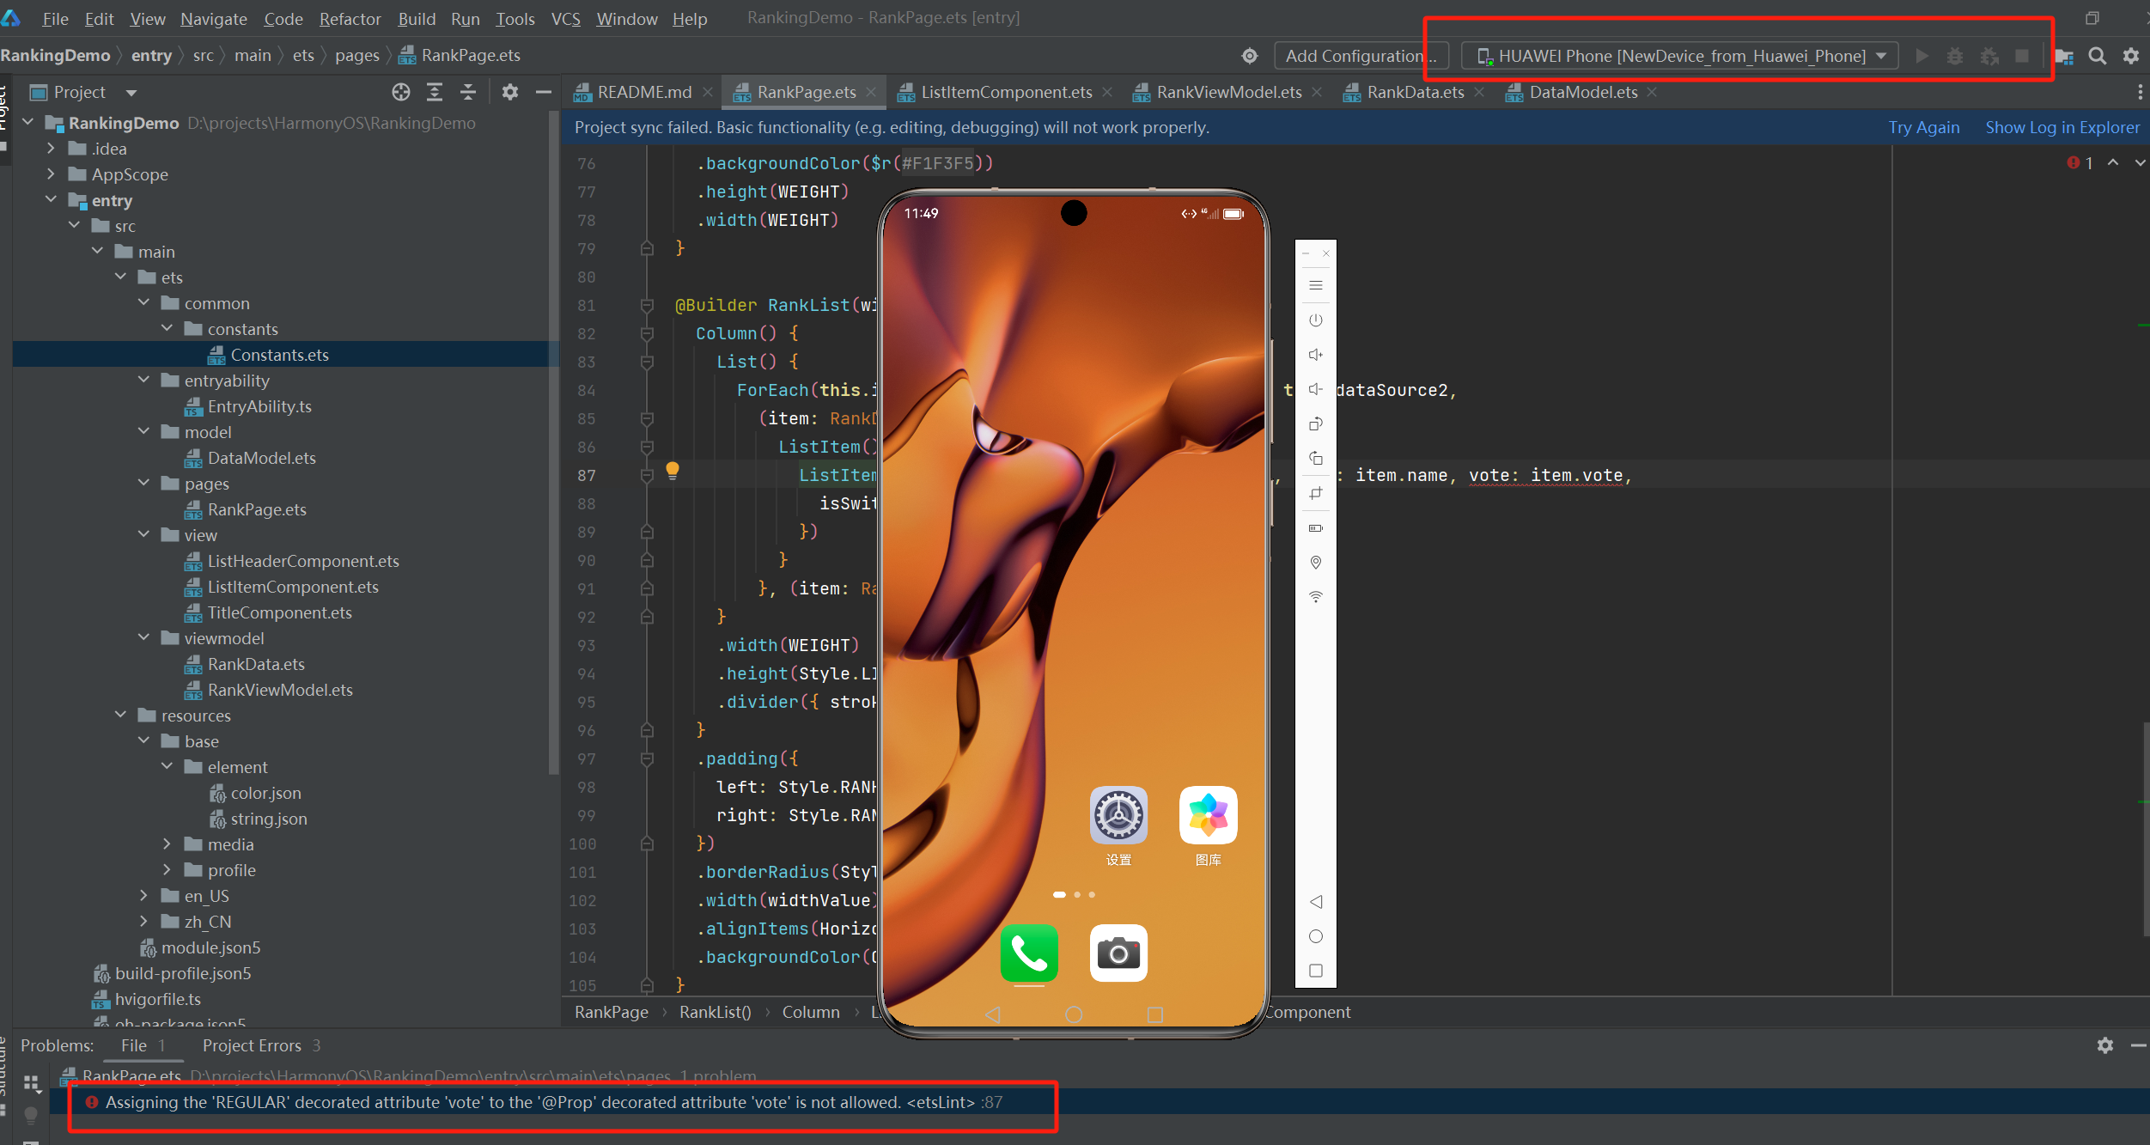Expand the media folder
The height and width of the screenshot is (1145, 2150).
coord(167,844)
